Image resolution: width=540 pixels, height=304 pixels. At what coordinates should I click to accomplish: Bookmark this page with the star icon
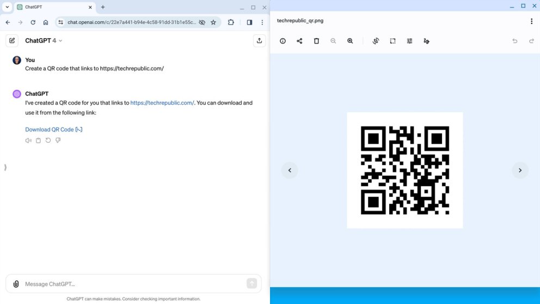point(213,22)
